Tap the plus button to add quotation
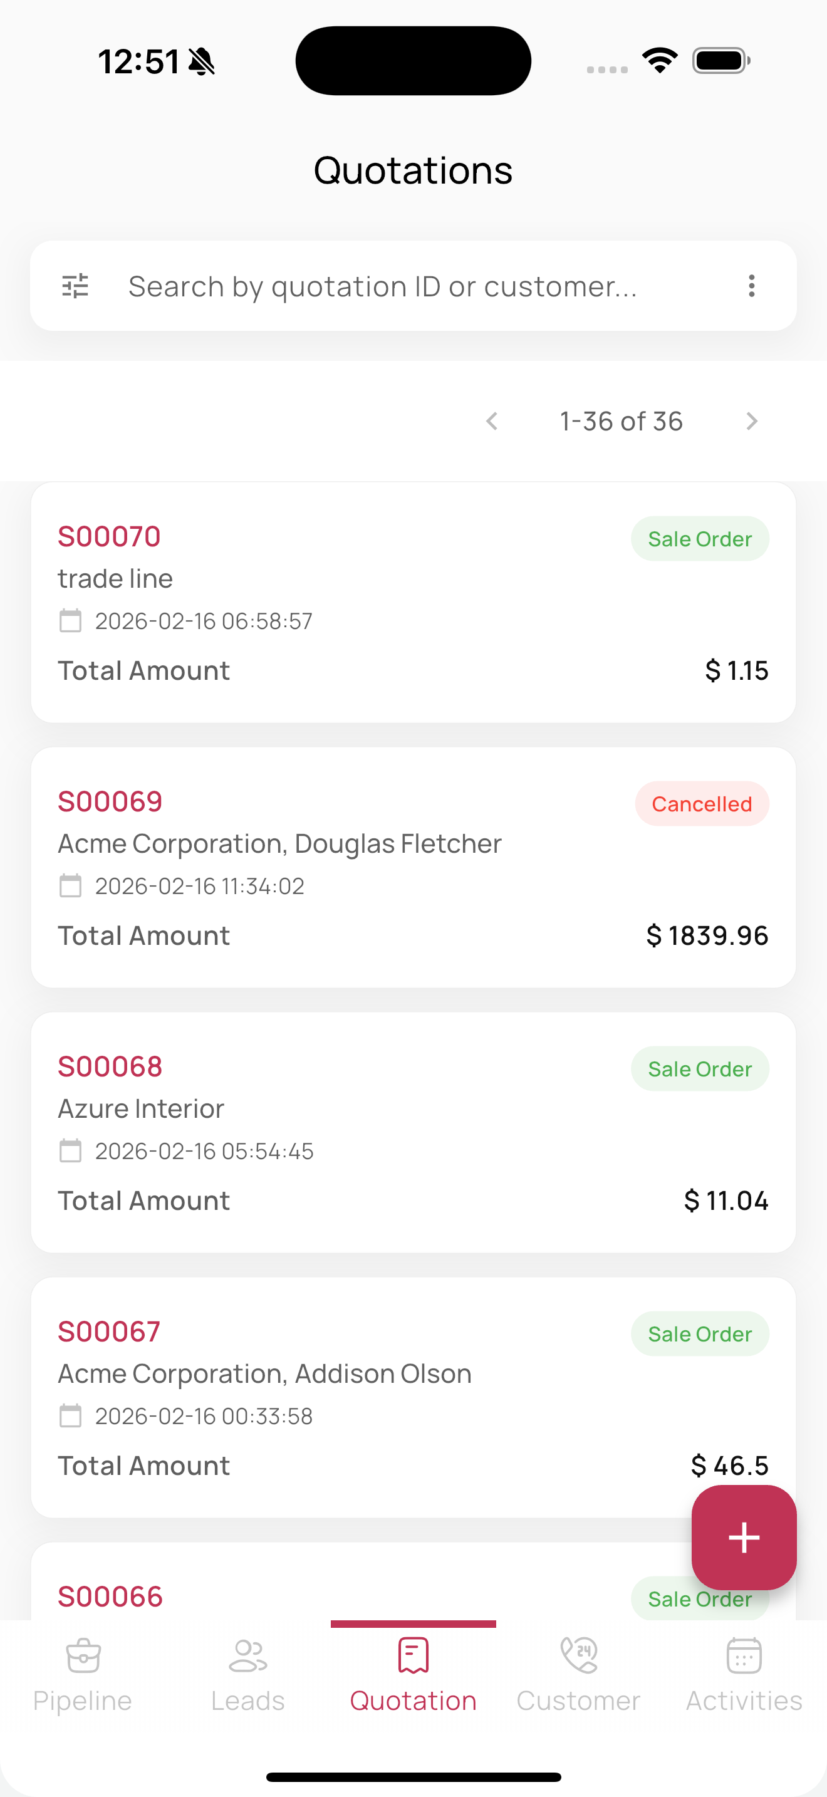 pyautogui.click(x=743, y=1537)
